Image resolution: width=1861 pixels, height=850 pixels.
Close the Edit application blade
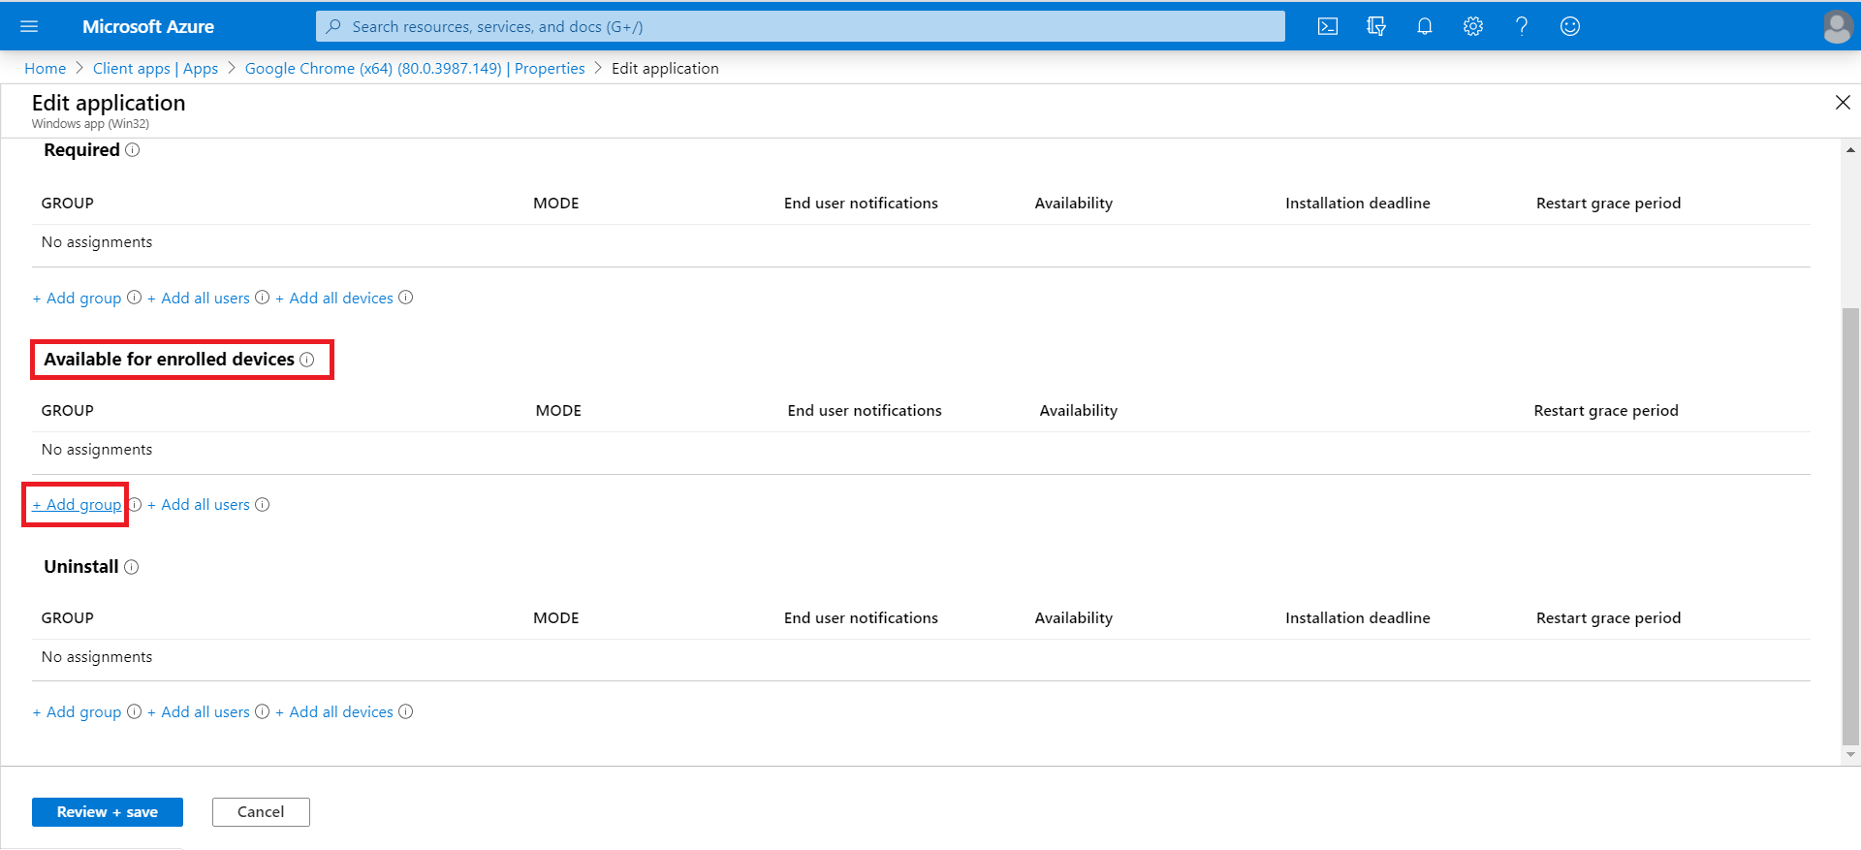point(1843,103)
